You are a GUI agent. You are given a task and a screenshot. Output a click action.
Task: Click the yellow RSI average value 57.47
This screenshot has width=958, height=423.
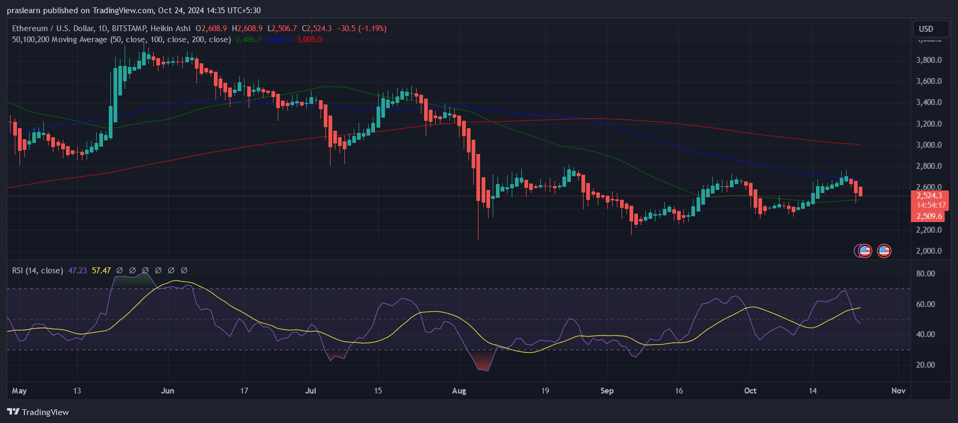pos(101,271)
